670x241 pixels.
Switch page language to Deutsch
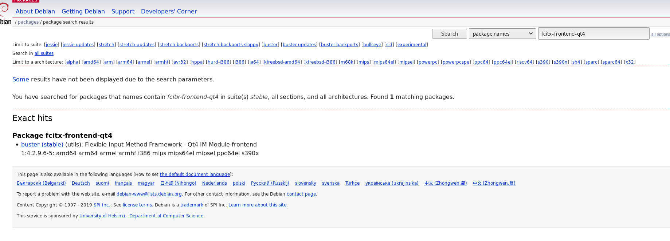[81, 183]
